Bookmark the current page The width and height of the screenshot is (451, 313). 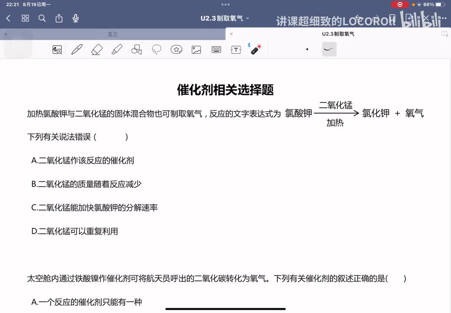[392, 18]
